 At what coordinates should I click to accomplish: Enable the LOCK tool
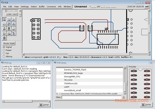pos(4,38)
